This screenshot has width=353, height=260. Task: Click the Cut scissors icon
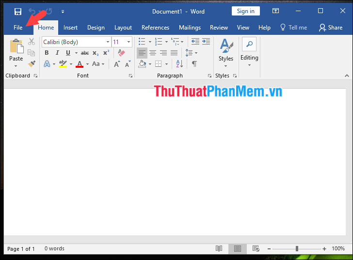pyautogui.click(x=32, y=42)
